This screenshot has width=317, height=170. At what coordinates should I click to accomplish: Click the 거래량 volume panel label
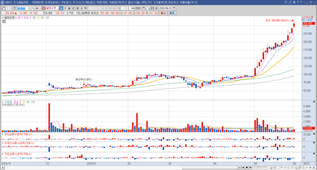[8, 102]
